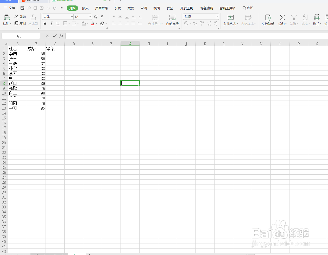Viewport: 328px width, 255px height.
Task: Expand the 求和 dropdown arrow
Action: pos(286,24)
